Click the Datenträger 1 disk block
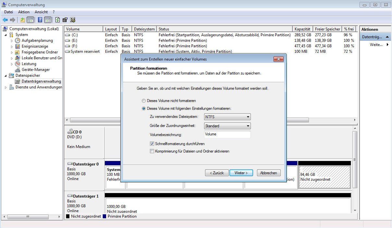 coord(84,203)
